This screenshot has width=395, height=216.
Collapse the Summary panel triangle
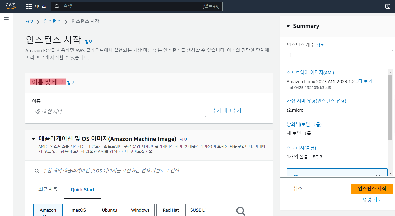click(288, 26)
